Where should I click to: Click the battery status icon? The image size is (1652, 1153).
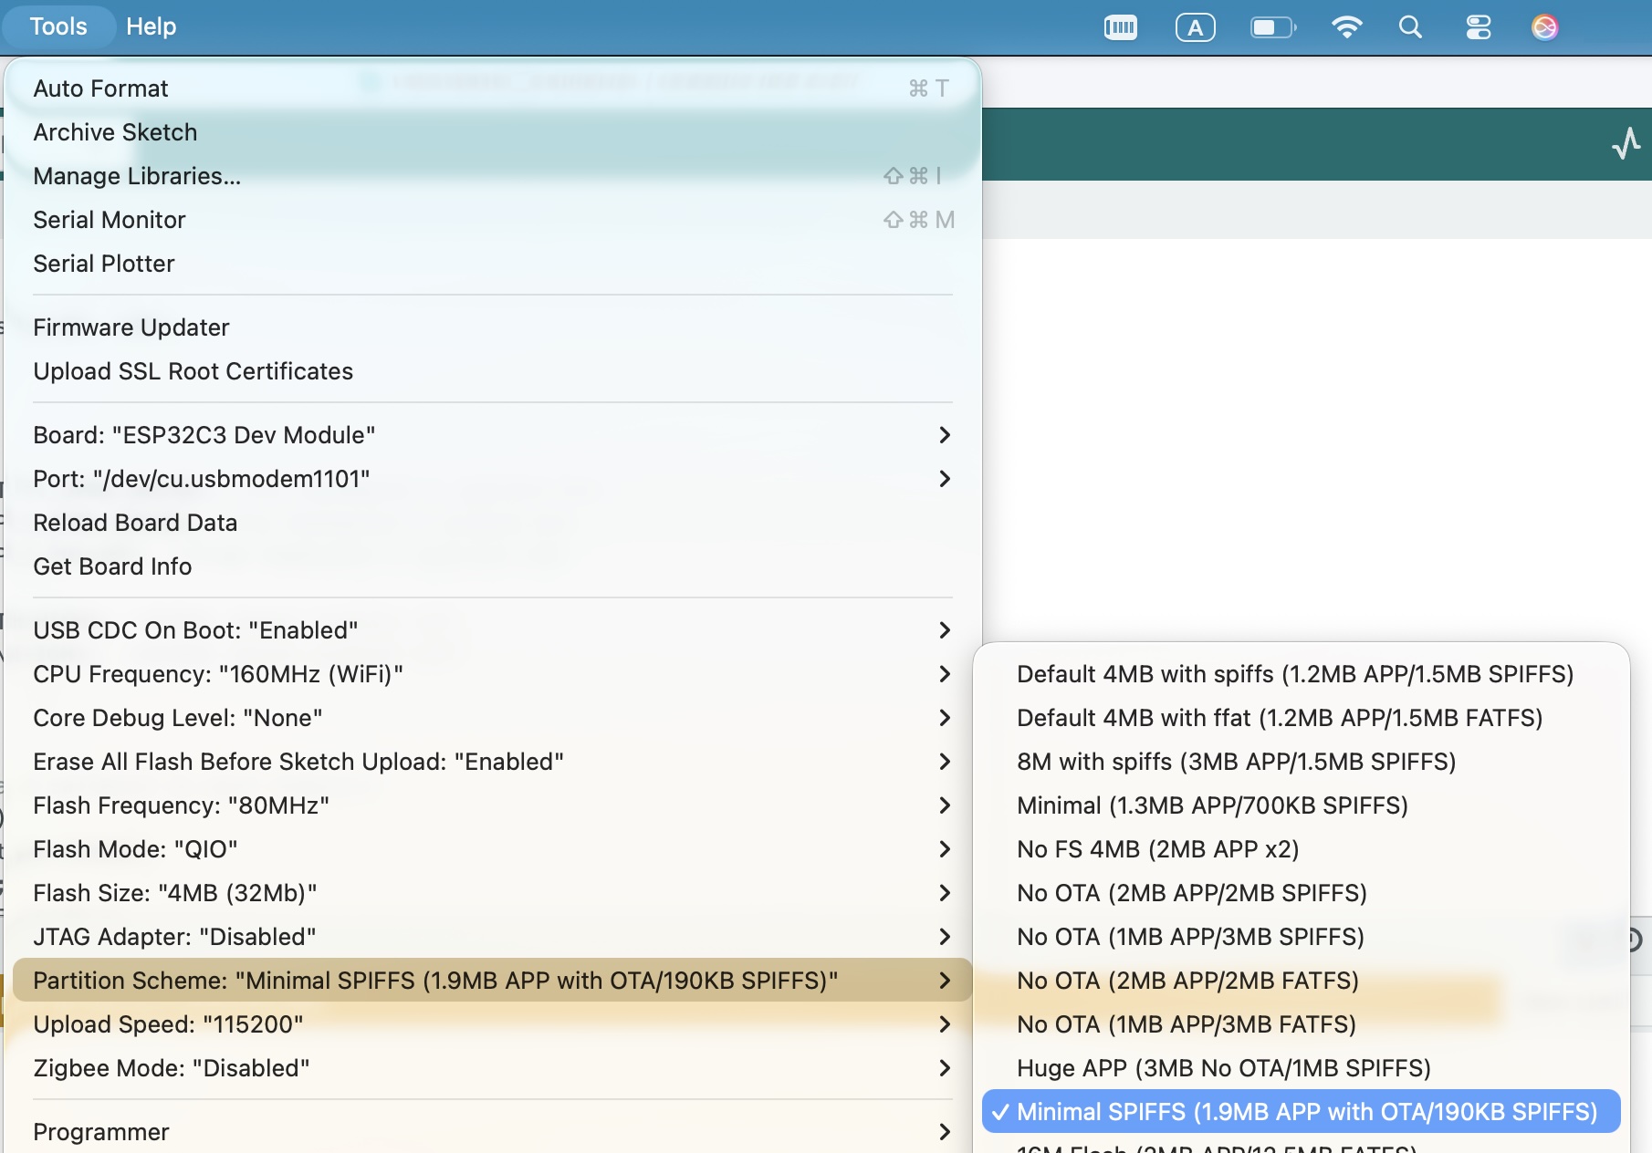[1272, 27]
